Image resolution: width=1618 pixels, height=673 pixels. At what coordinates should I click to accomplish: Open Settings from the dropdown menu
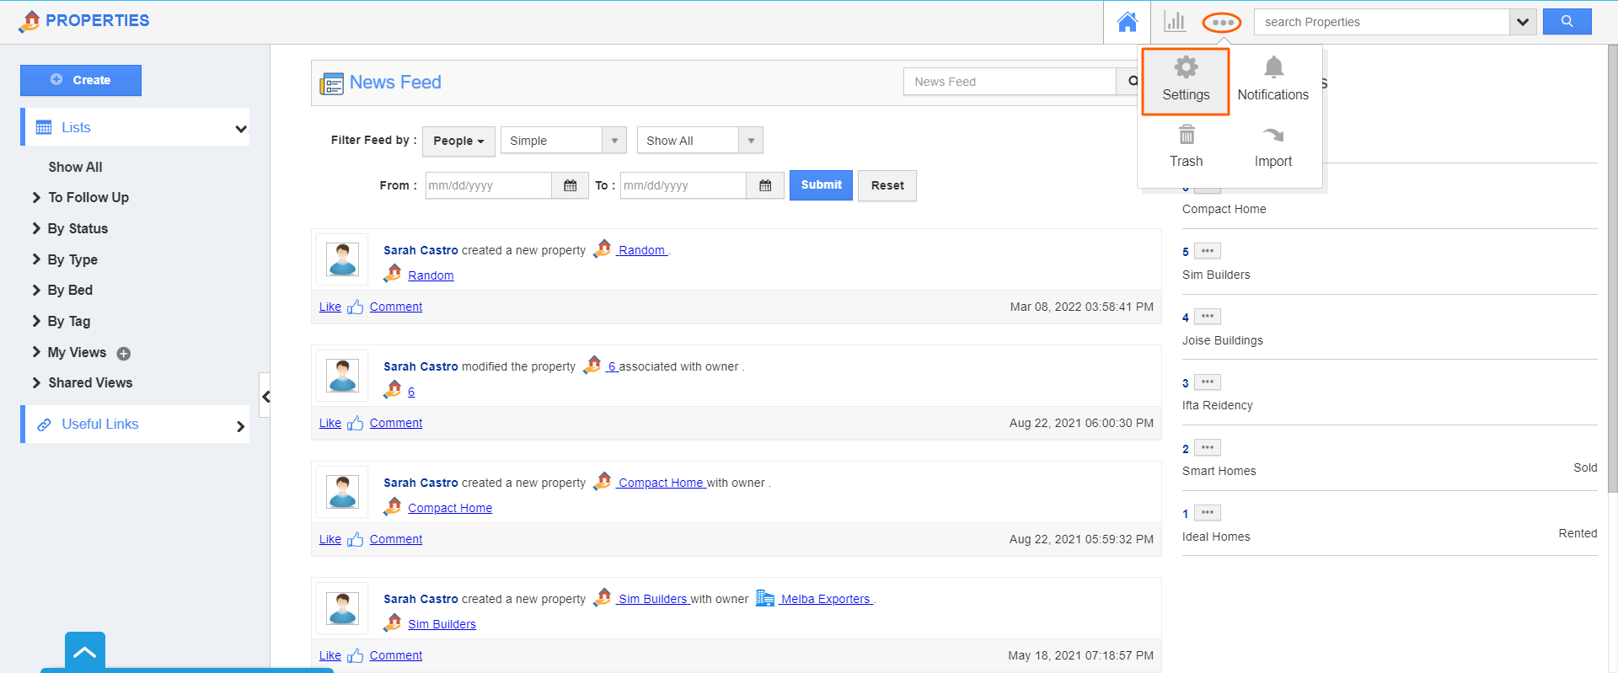tap(1186, 81)
